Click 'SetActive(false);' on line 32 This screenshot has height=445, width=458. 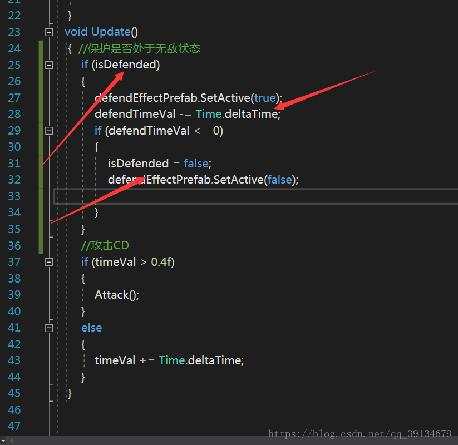[256, 180]
